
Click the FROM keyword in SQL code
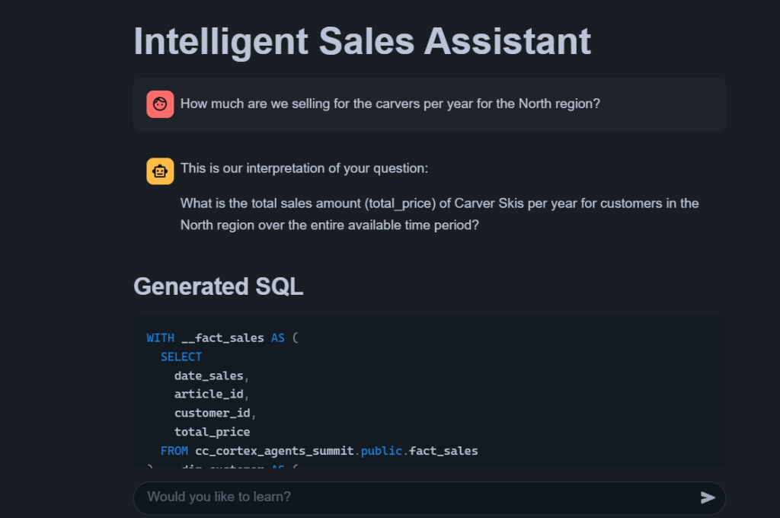[x=174, y=451]
